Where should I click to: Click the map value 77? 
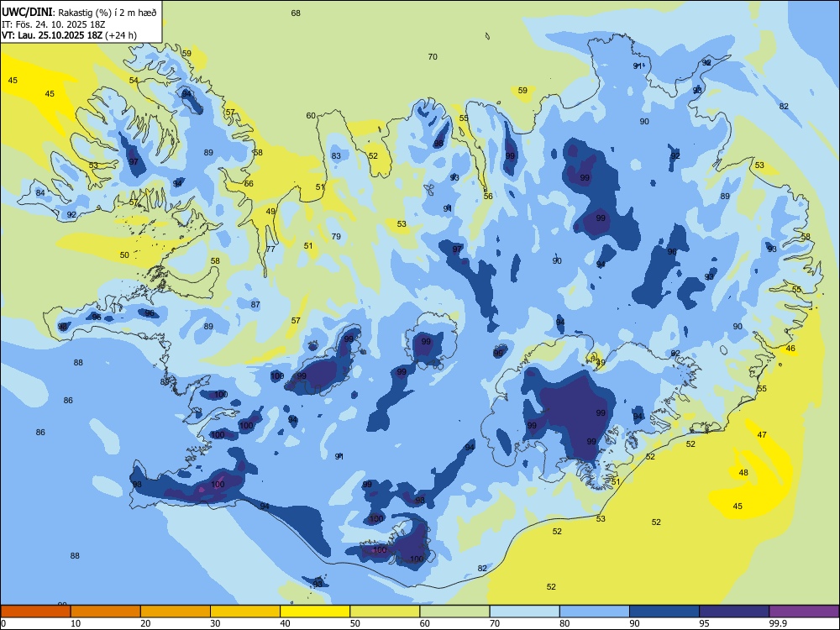270,249
